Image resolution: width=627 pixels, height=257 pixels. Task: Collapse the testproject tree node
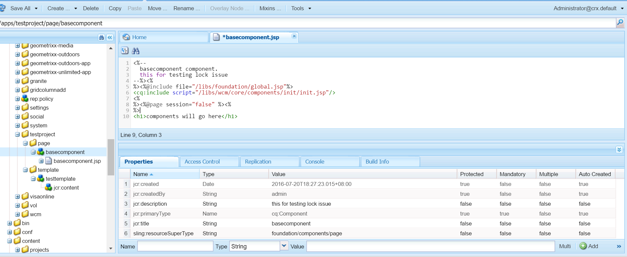(17, 134)
